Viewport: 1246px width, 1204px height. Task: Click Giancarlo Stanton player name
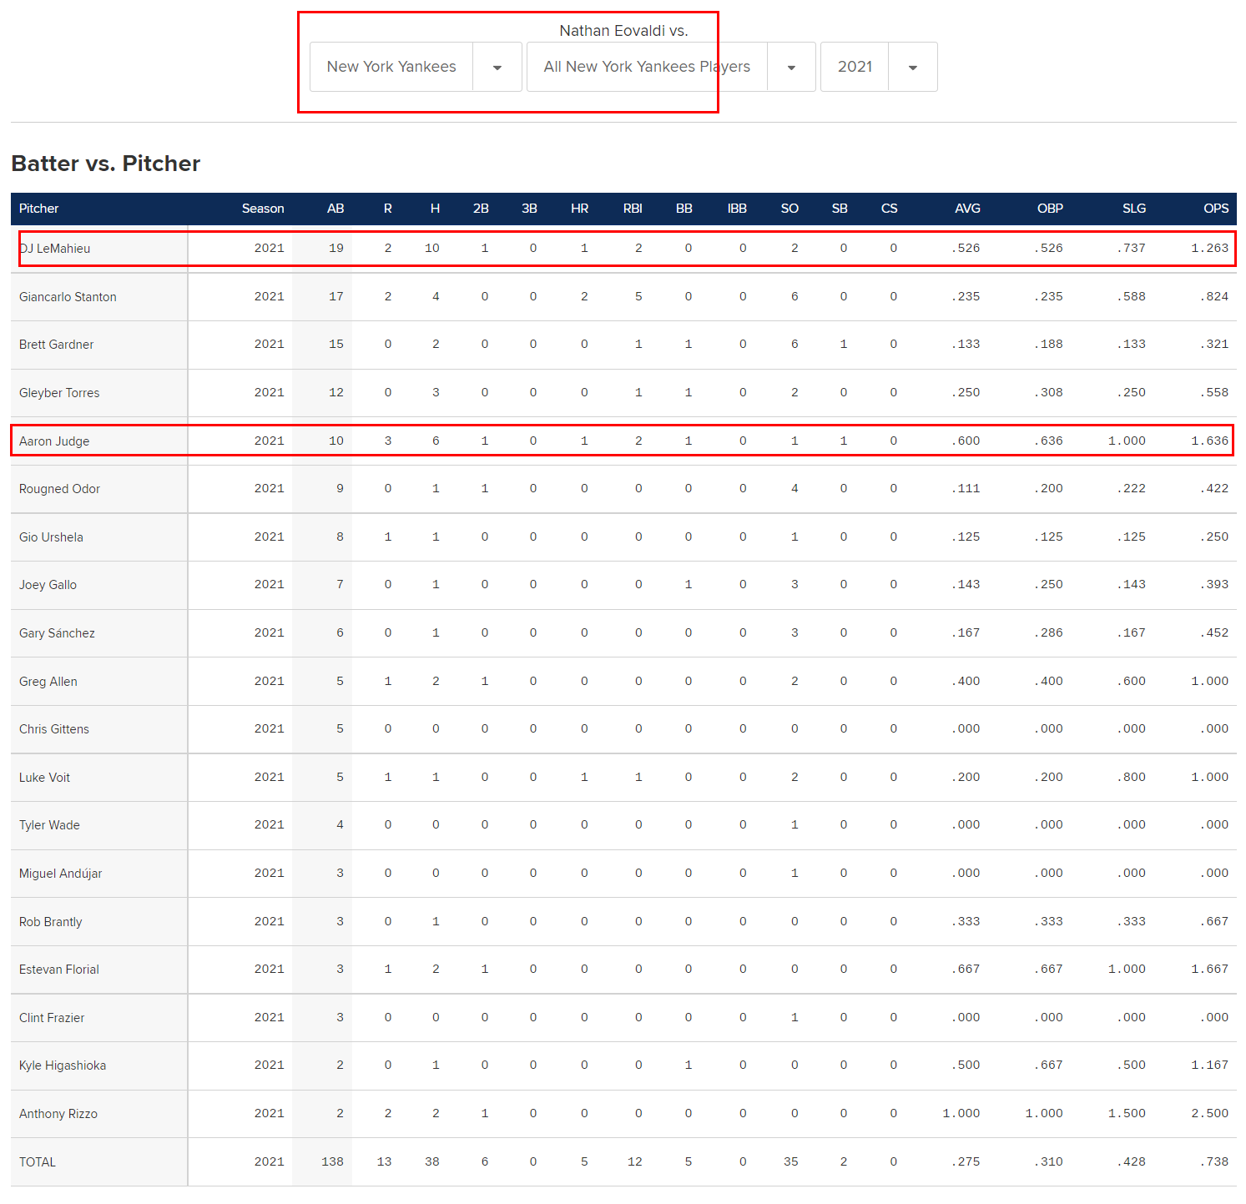click(68, 297)
